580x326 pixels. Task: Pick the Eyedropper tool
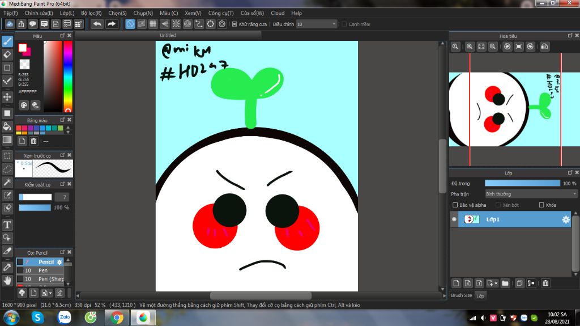click(7, 267)
